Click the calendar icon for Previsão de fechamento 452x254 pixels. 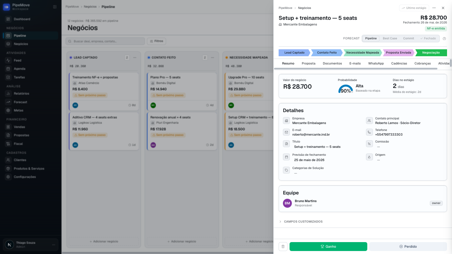286,157
